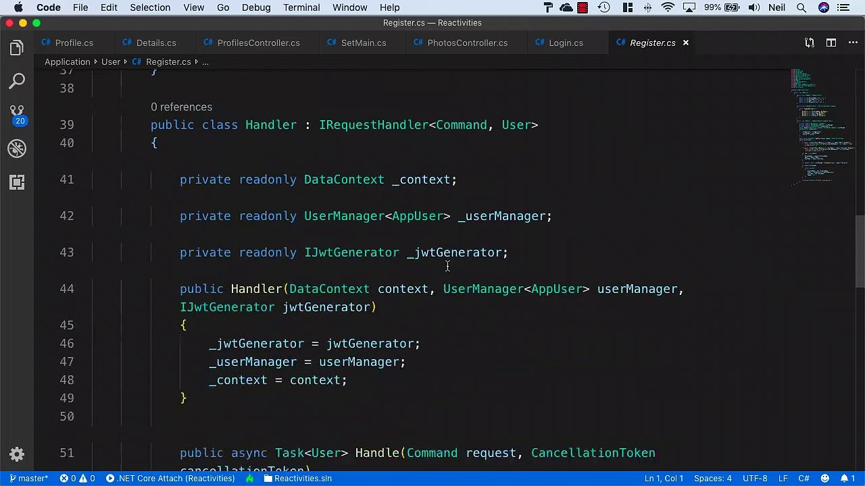Click the Handle method name on line 51

tap(377, 453)
